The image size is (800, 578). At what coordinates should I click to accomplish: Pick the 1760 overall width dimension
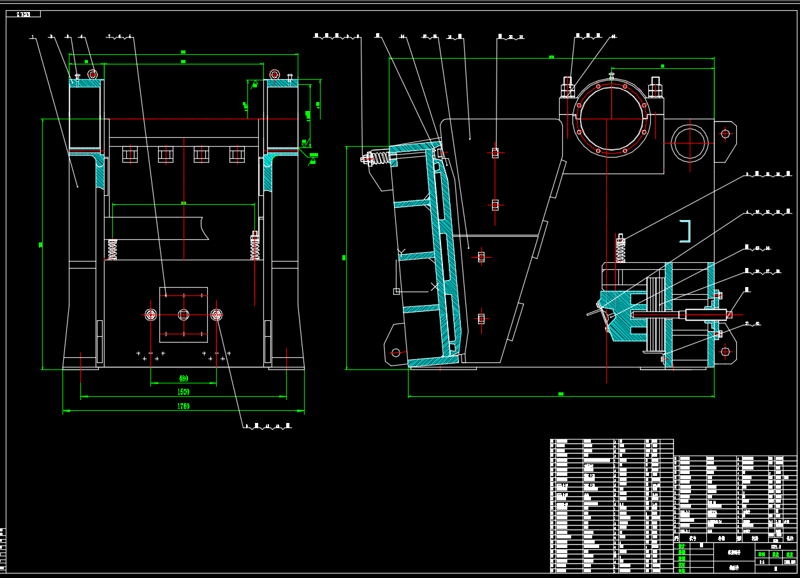tap(184, 406)
